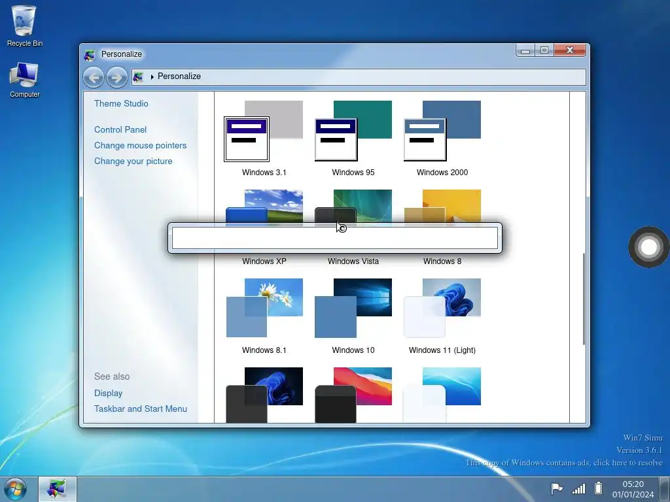Open the clock showing 05:20
The image size is (670, 502).
[633, 489]
